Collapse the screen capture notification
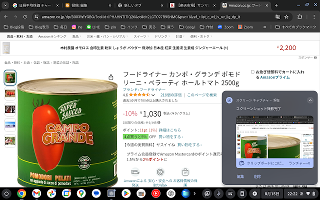The image size is (320, 200). click(310, 100)
